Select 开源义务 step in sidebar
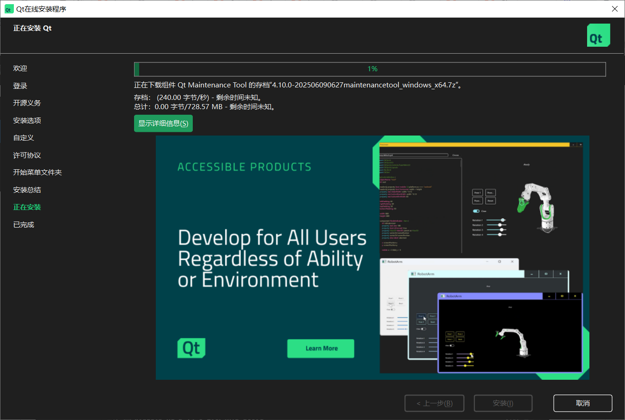 [x=27, y=103]
